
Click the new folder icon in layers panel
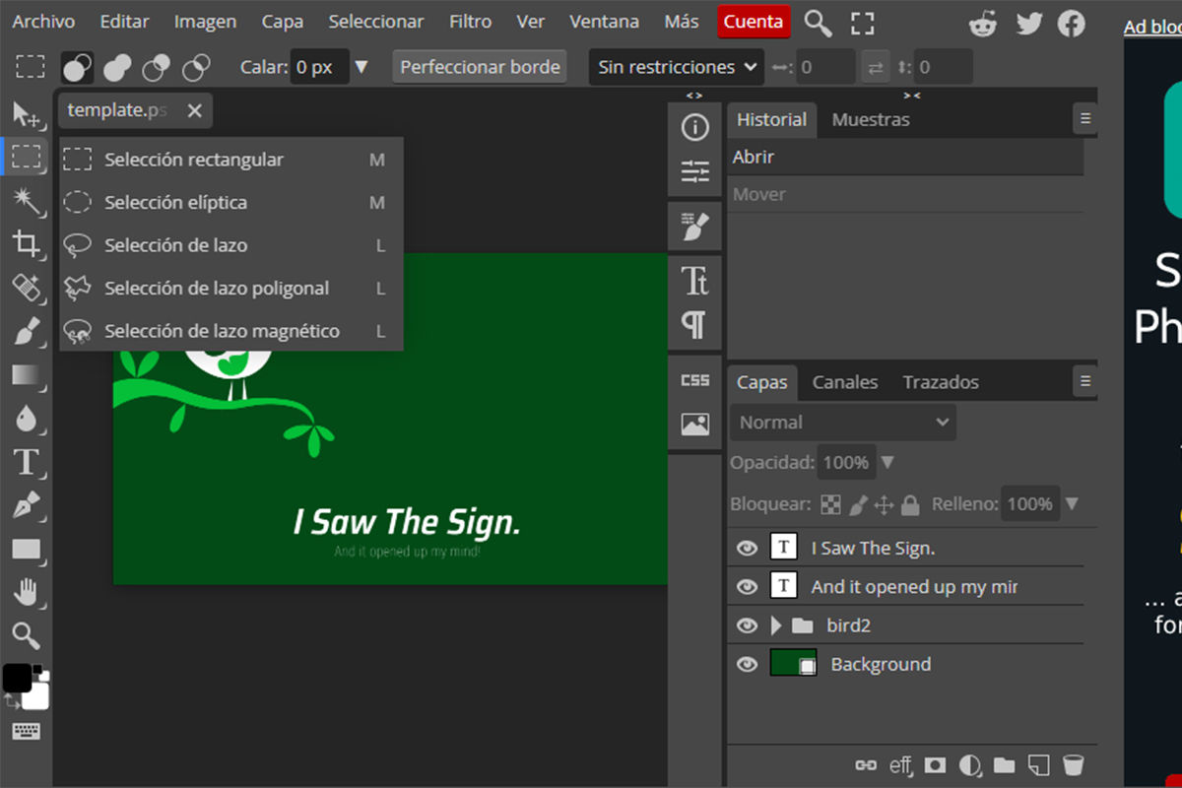(1004, 764)
